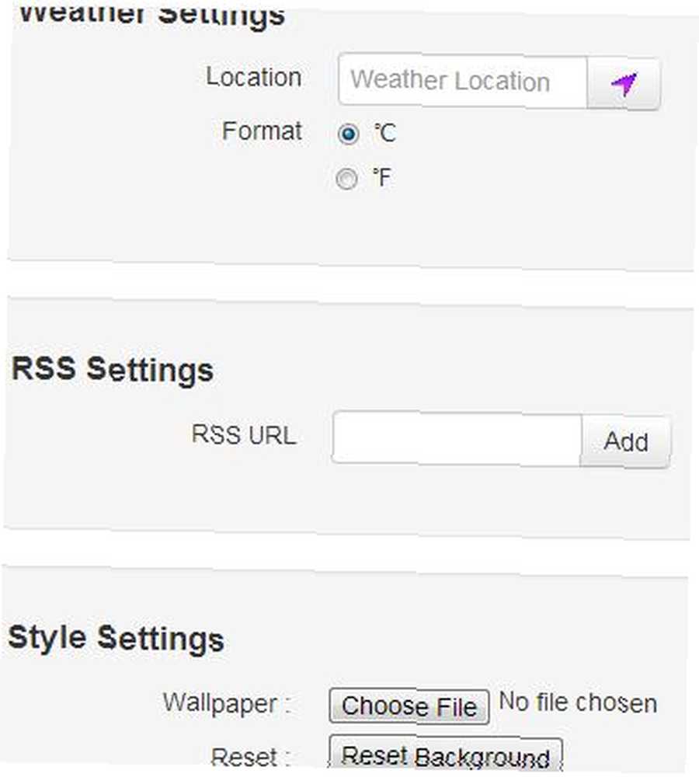This screenshot has width=699, height=777.
Task: Click the RSS Settings heading
Action: pos(113,370)
